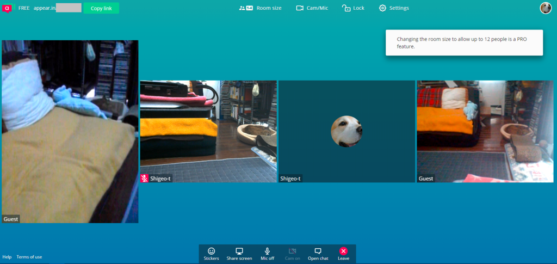Select the Guest video with yellow blanket
This screenshot has width=557, height=264.
pyautogui.click(x=70, y=132)
